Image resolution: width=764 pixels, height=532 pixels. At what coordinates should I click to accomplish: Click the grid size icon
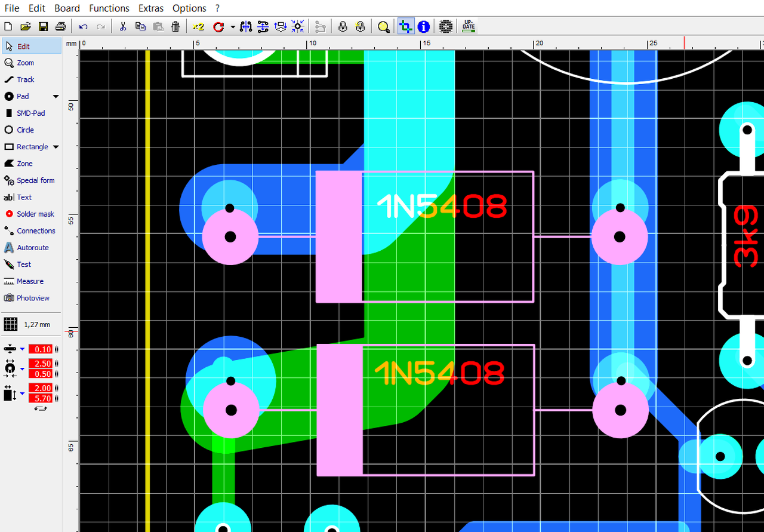pyautogui.click(x=10, y=324)
